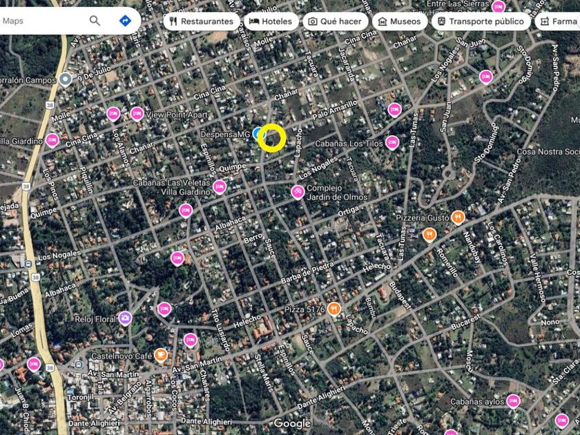Select the Cabañas aylos lodging pin

[513, 400]
